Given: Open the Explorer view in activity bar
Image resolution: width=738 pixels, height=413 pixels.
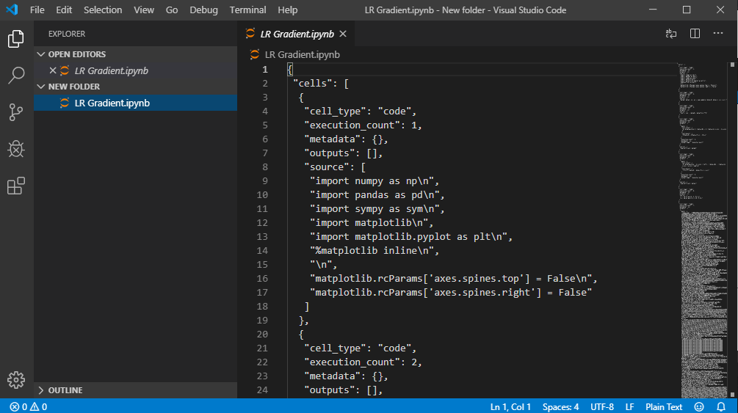Looking at the screenshot, I should pyautogui.click(x=16, y=39).
